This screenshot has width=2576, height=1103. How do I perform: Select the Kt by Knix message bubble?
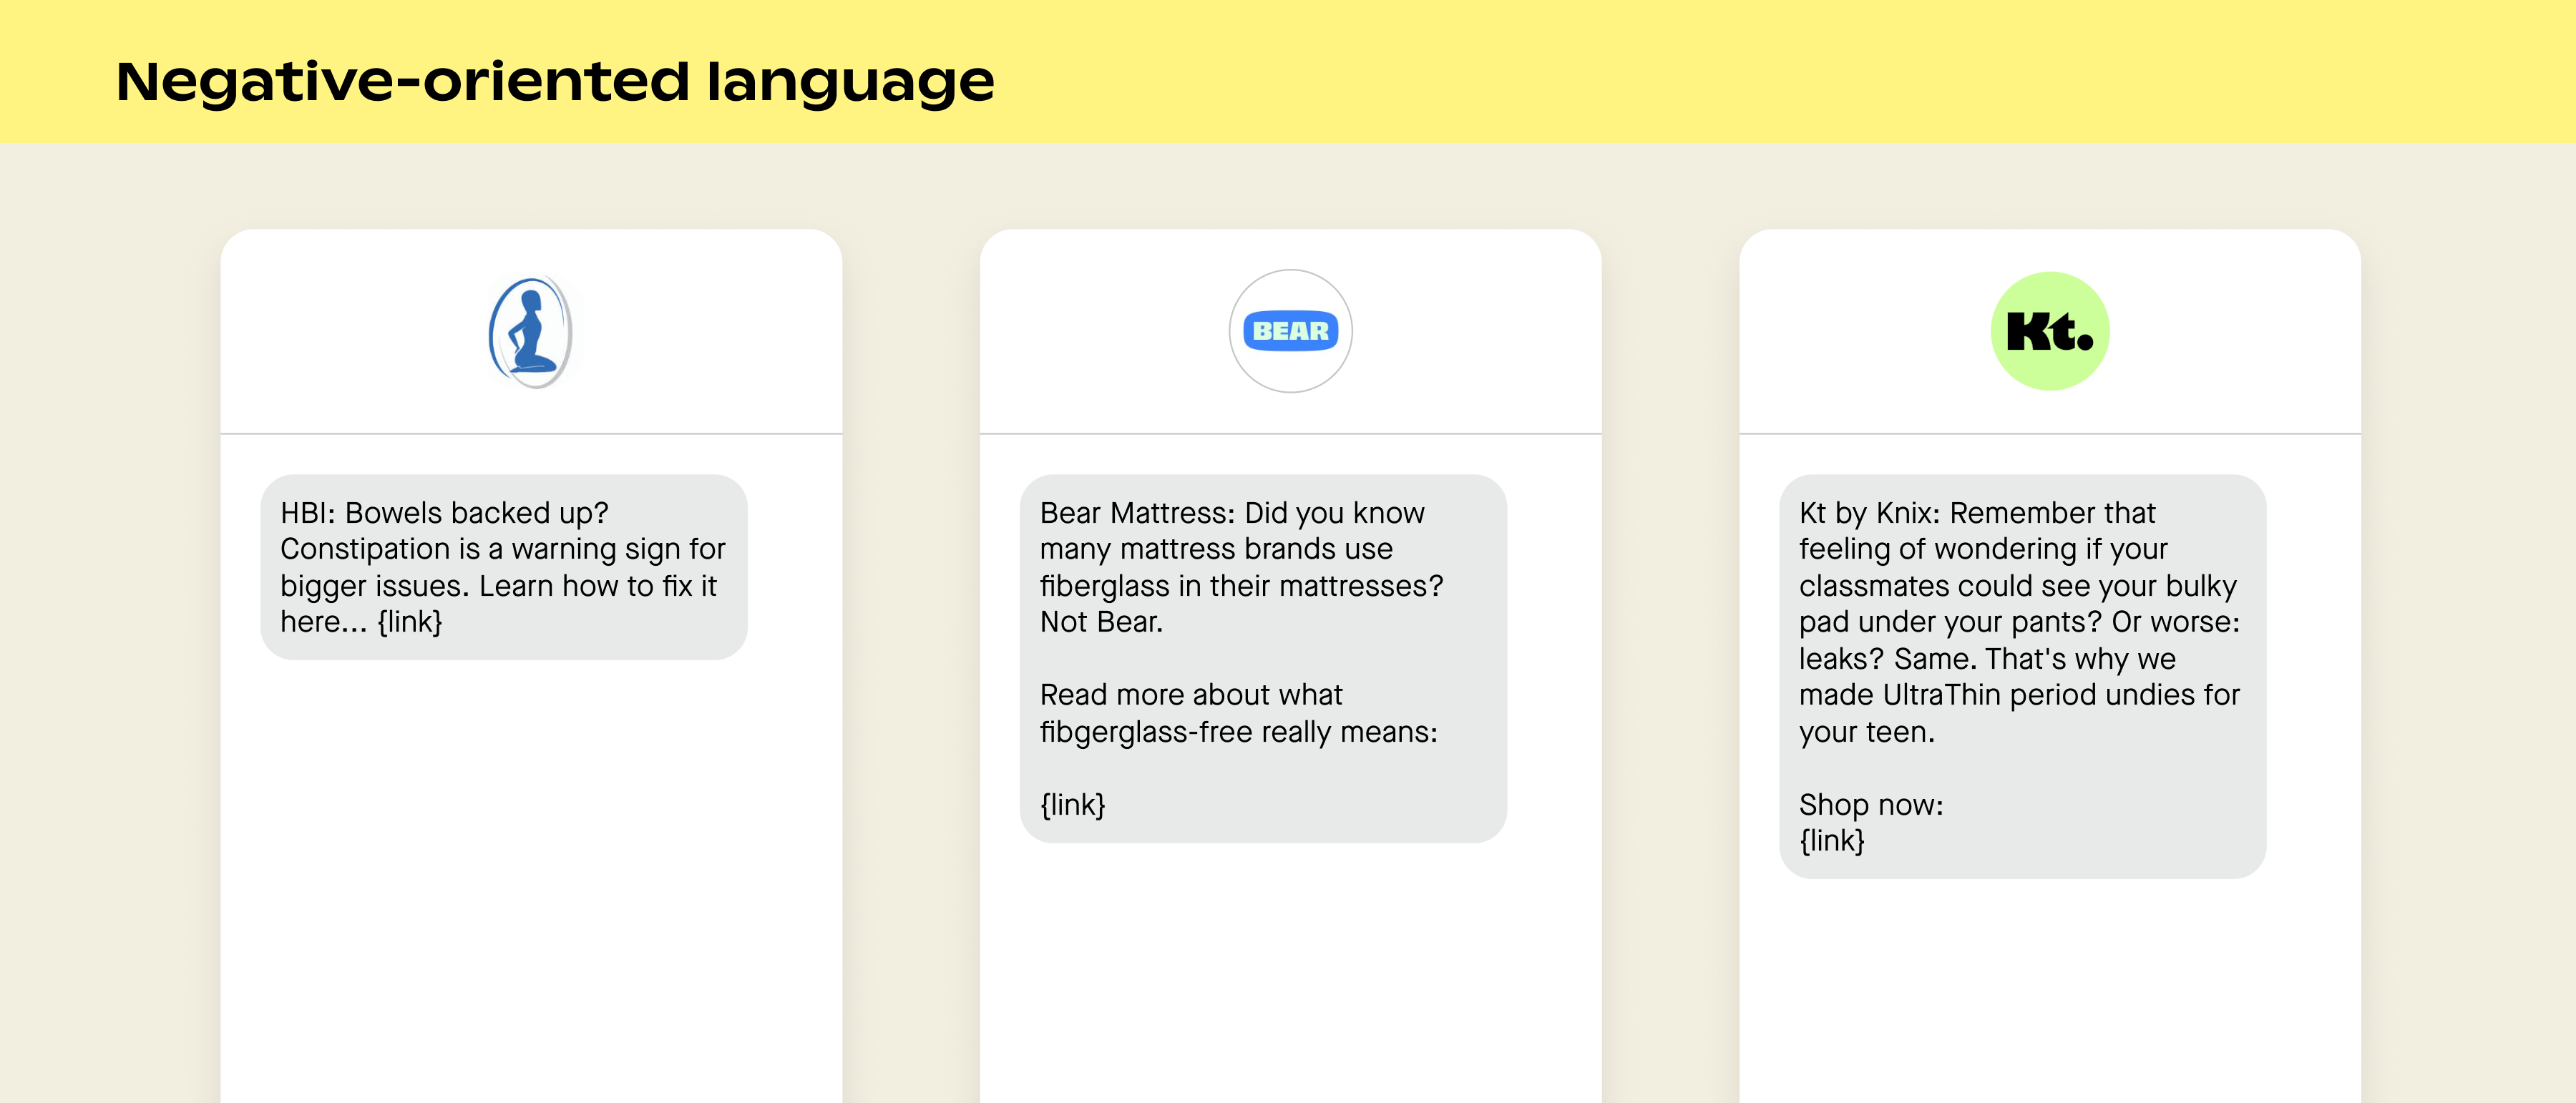(2022, 676)
